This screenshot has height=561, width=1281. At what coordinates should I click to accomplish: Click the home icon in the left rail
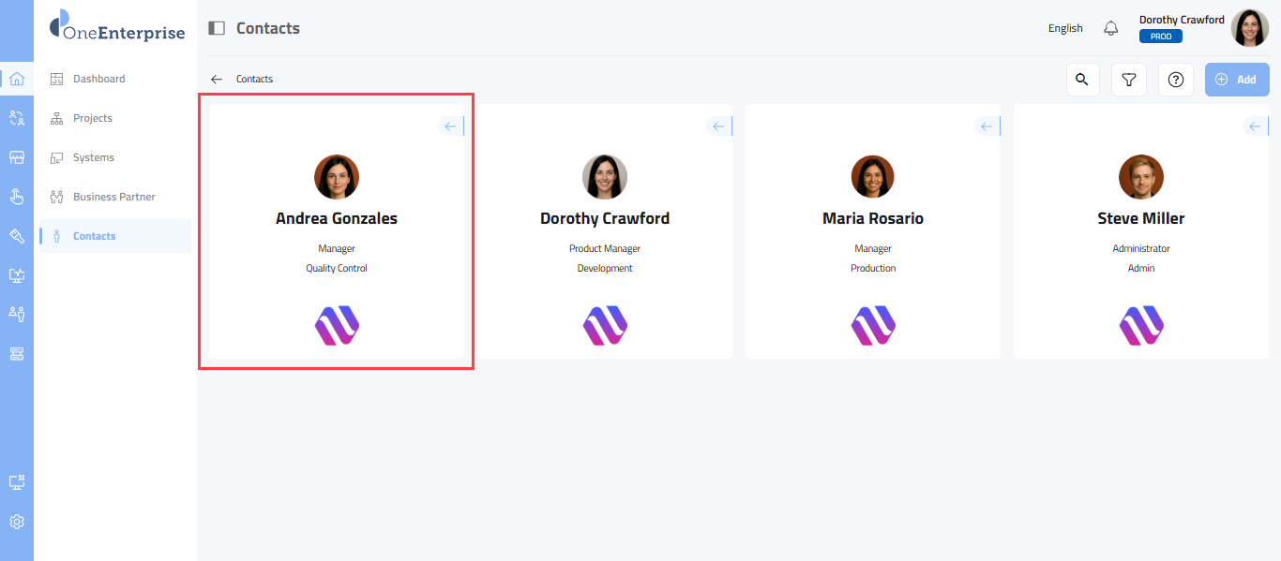[16, 79]
